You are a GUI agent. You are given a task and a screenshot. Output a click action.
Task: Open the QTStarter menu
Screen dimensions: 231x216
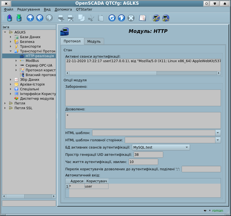point(84,9)
